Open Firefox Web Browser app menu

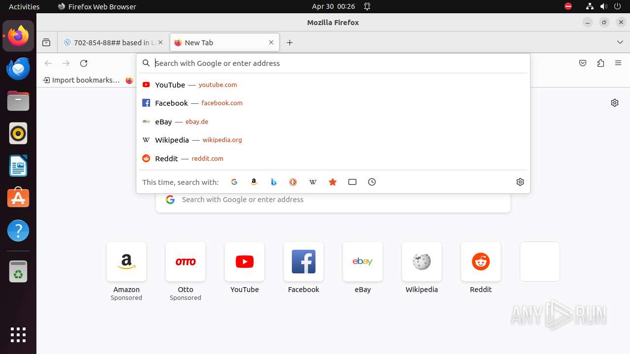click(x=97, y=6)
